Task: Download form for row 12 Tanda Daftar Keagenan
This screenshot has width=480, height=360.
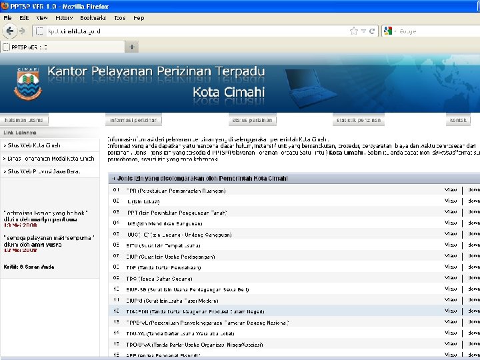Action: 474,311
